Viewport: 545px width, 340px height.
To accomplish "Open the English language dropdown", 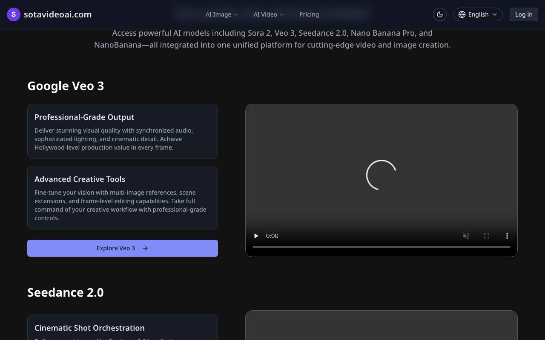I will coord(478,14).
